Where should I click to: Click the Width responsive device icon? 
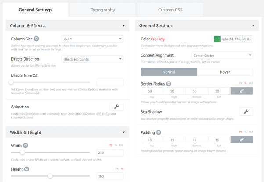pyautogui.click(x=25, y=146)
